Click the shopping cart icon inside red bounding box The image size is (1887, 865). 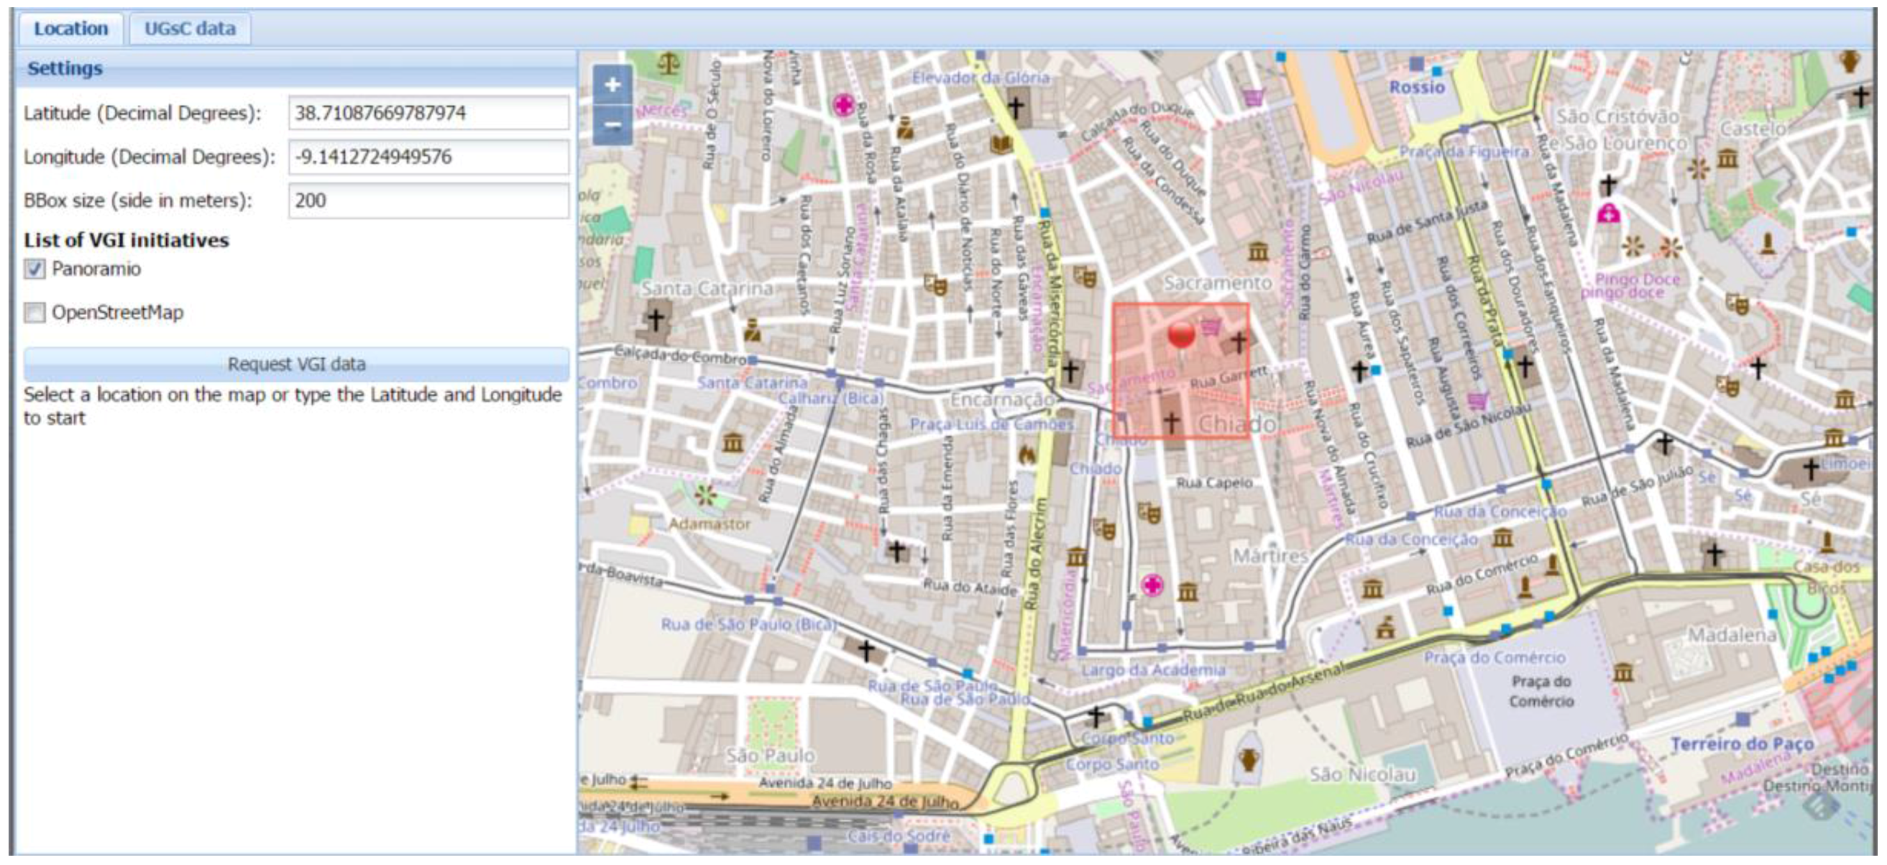1210,327
